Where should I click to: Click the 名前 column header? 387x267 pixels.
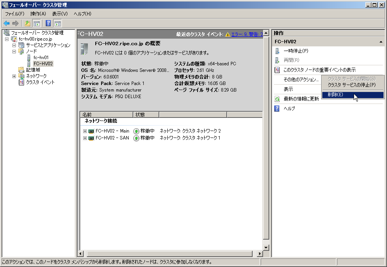point(107,115)
